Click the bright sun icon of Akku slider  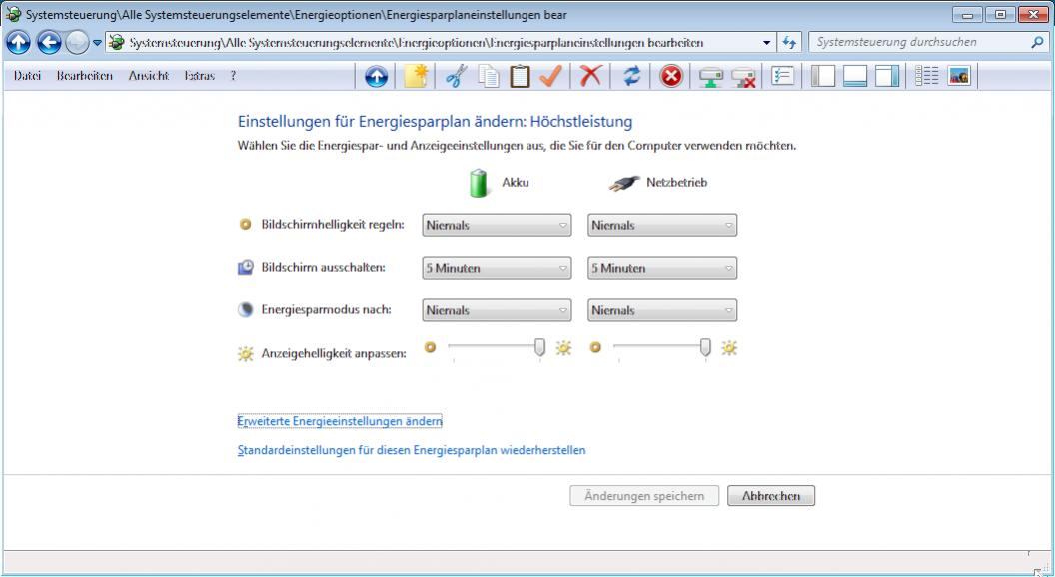[563, 347]
